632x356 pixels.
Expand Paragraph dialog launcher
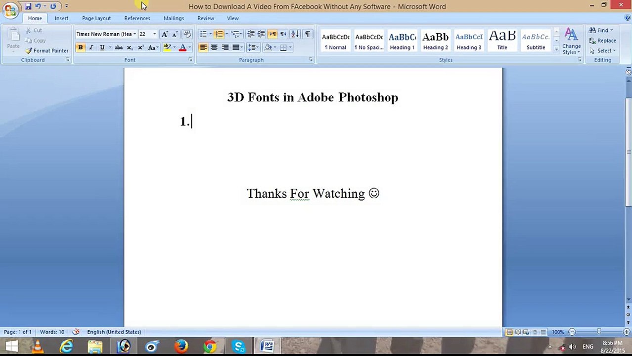311,60
